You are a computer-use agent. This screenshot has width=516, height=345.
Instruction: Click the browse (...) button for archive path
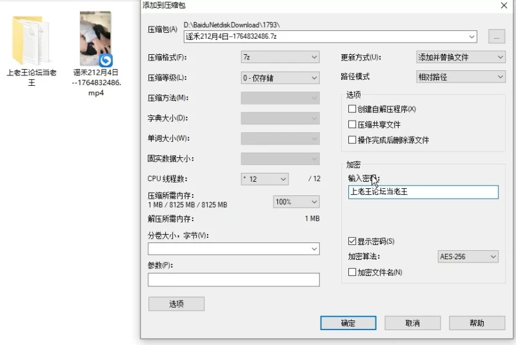497,37
